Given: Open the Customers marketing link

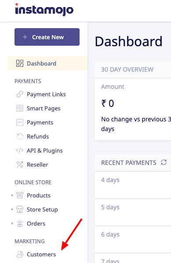Looking at the screenshot, I should pos(41,254).
